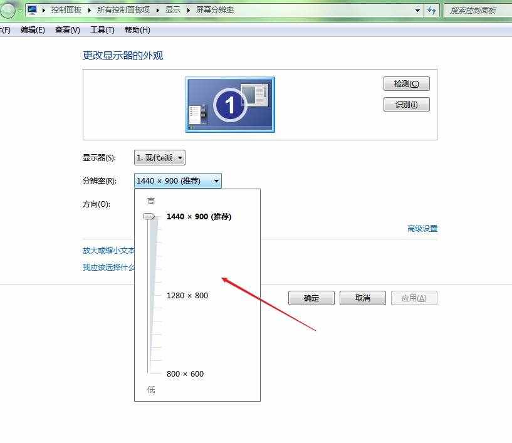Click the slider track near 低 end
The width and height of the screenshot is (512, 443).
[149, 366]
